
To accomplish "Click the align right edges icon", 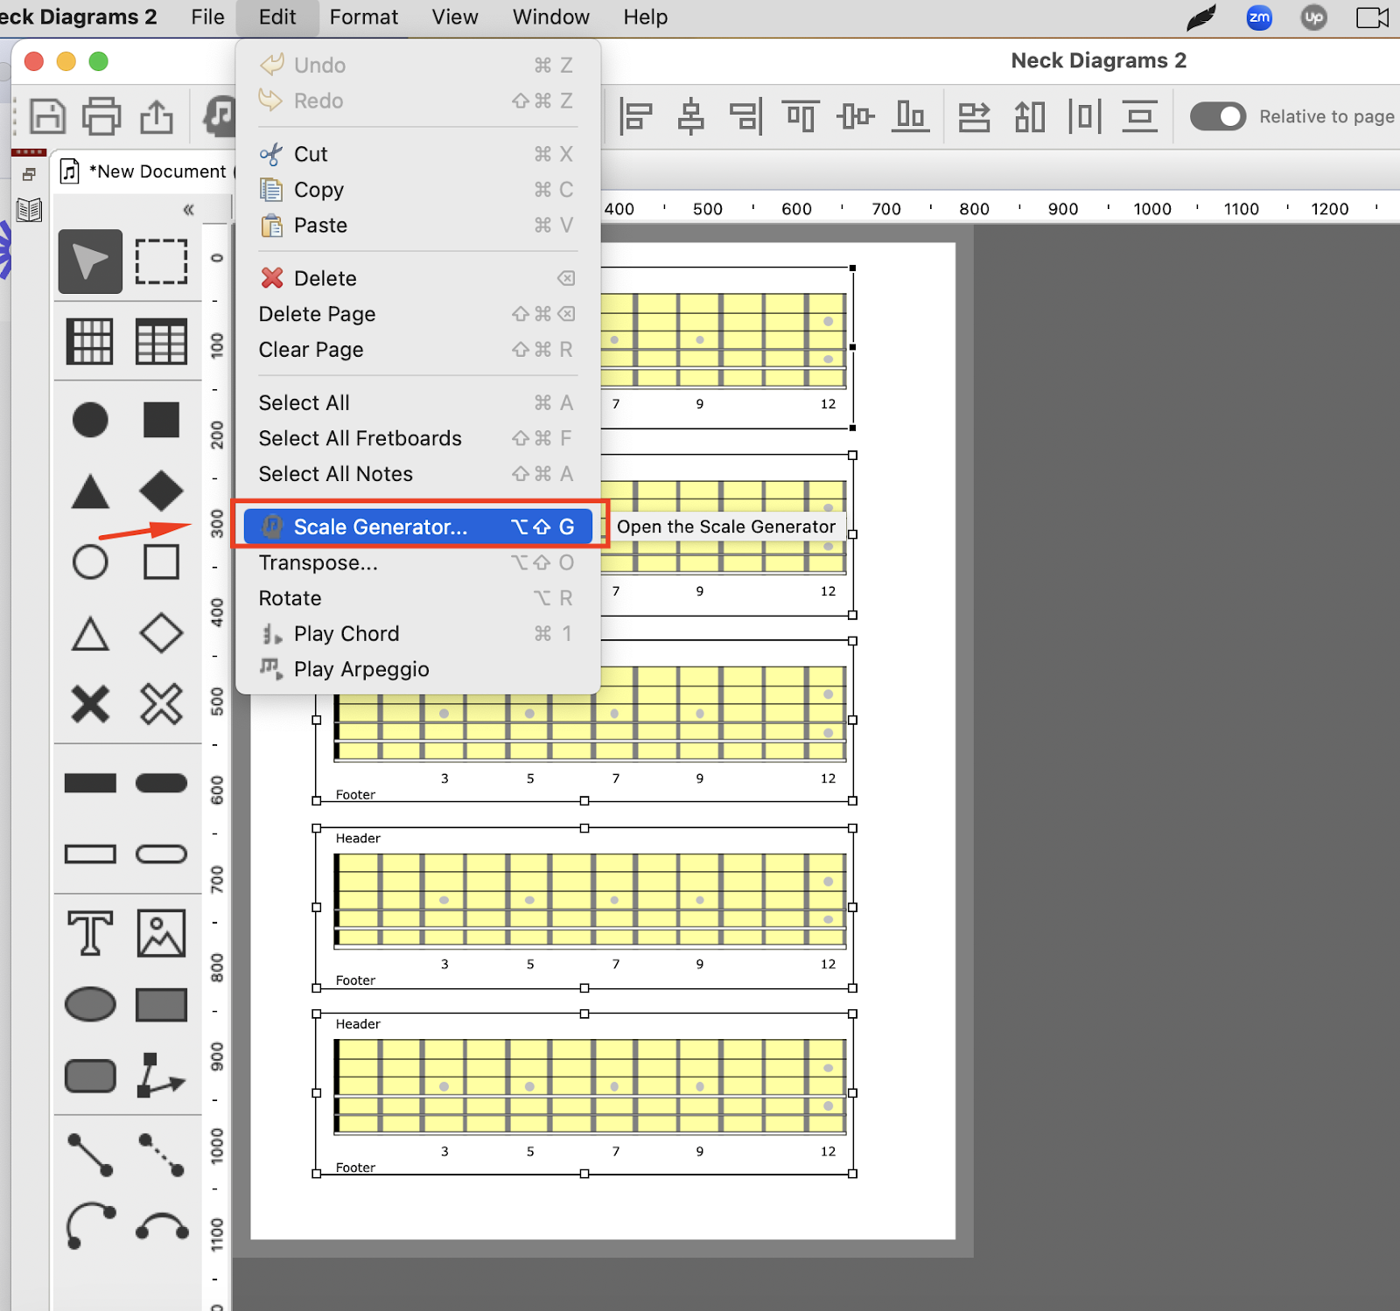I will pyautogui.click(x=745, y=116).
